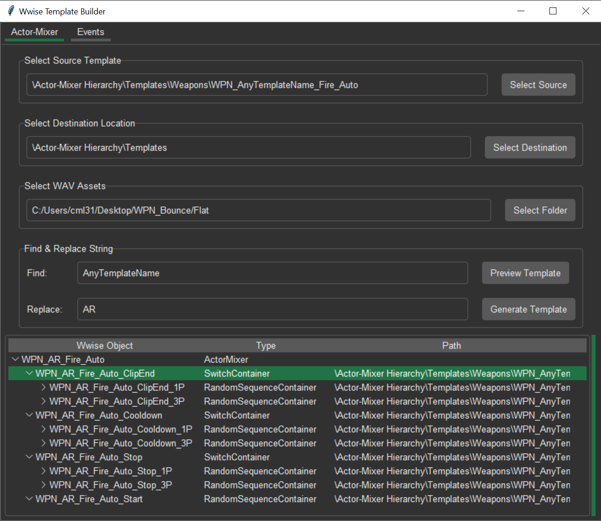
Task: Click the Replace string input field
Action: (273, 309)
